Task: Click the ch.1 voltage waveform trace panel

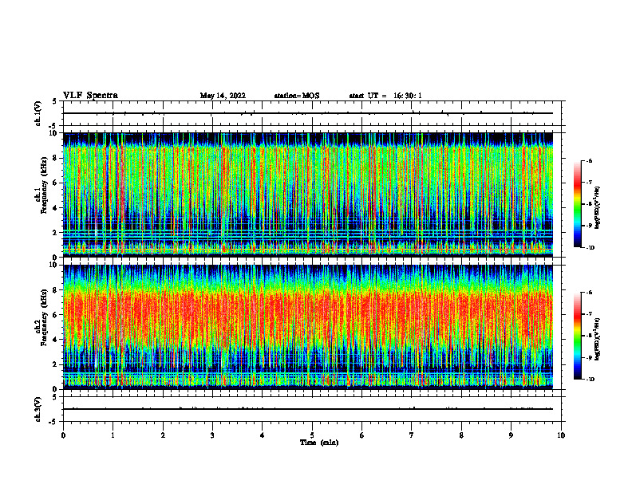Action: [314, 113]
